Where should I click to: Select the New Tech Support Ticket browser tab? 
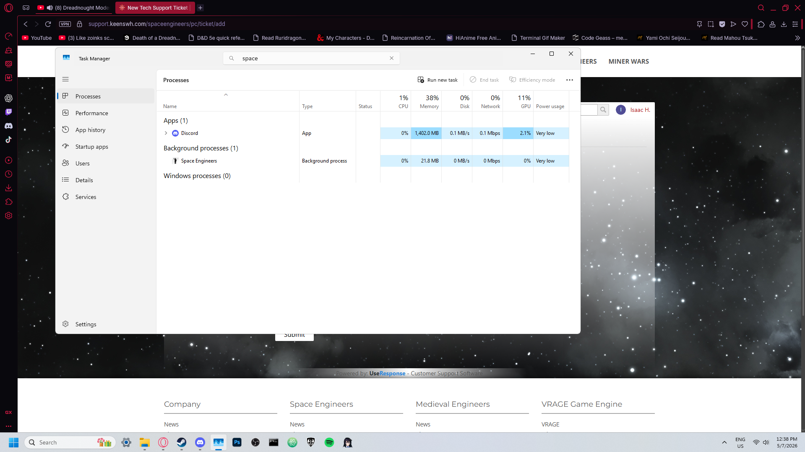pos(155,8)
